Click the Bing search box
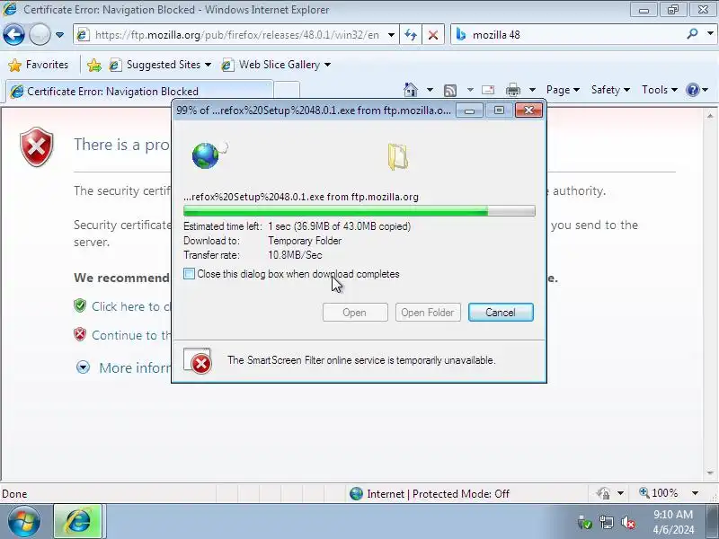This screenshot has width=719, height=539. click(x=567, y=35)
